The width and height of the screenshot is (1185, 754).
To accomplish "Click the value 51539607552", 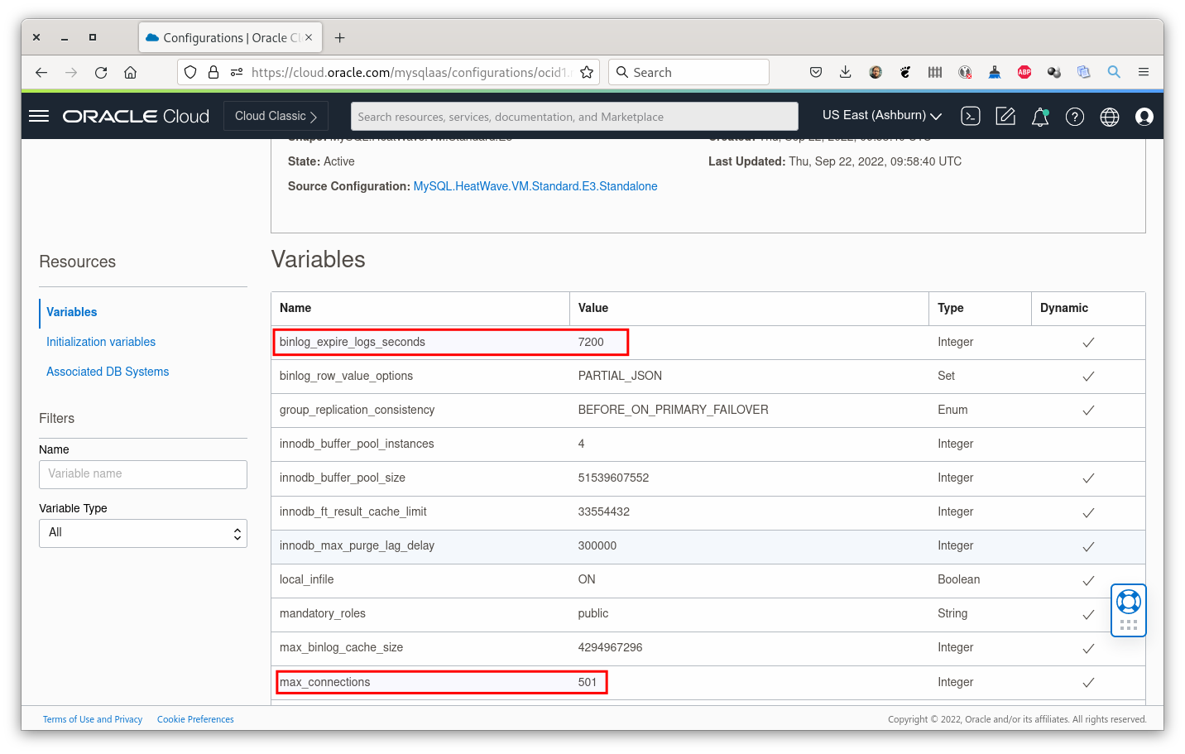I will tap(613, 478).
